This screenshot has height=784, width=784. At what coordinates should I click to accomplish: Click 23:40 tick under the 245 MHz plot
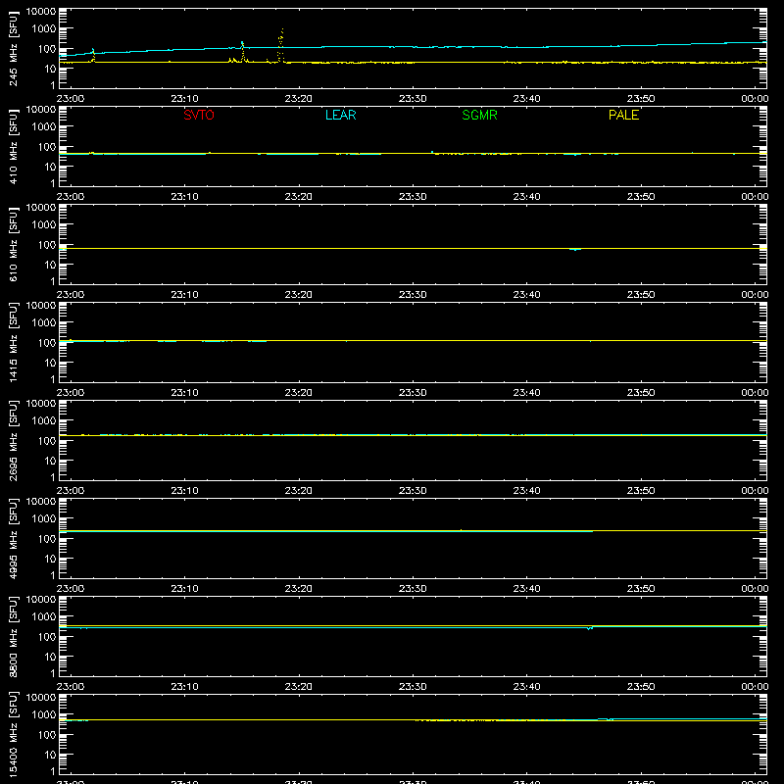(x=526, y=99)
